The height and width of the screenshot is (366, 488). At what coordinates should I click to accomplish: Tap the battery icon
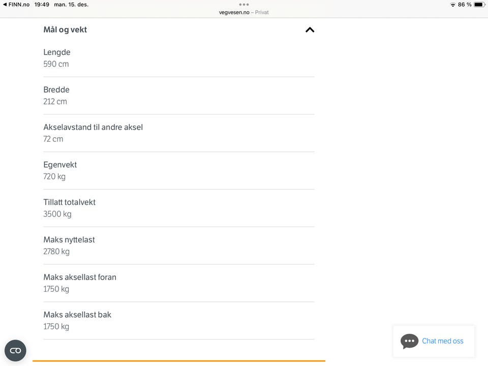coord(479,5)
